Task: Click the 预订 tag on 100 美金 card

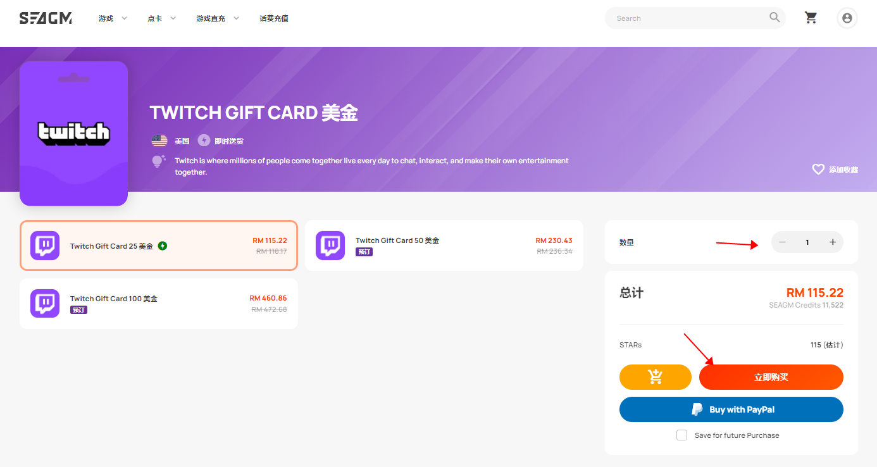Action: click(78, 310)
